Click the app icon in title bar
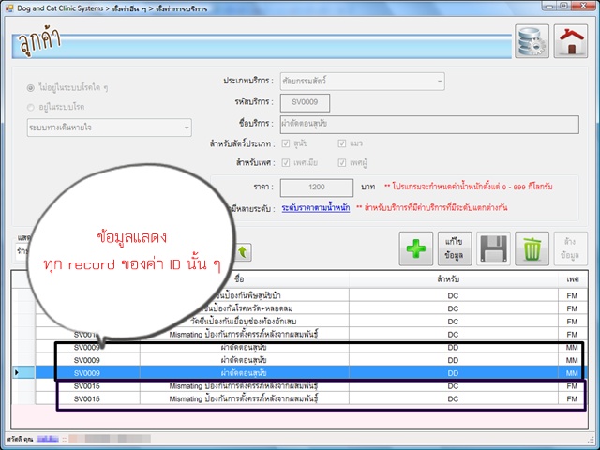This screenshot has height=450, width=600. point(9,8)
